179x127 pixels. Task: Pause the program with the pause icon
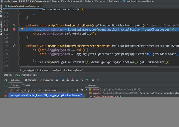tap(6, 91)
